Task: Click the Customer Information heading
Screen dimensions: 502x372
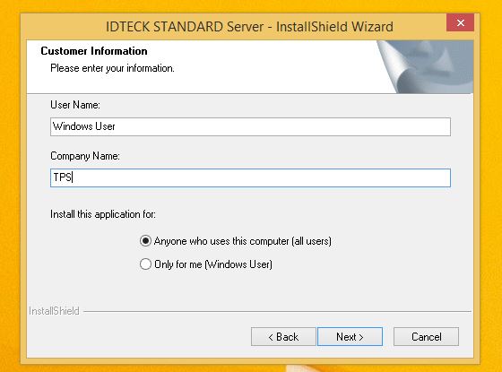Action: pyautogui.click(x=94, y=51)
